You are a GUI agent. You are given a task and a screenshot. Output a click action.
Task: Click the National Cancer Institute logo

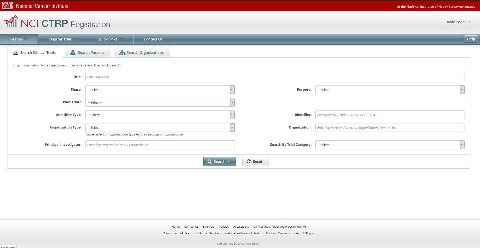(8, 6)
